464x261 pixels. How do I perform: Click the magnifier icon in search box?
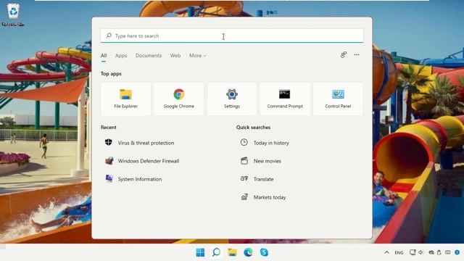(x=109, y=36)
